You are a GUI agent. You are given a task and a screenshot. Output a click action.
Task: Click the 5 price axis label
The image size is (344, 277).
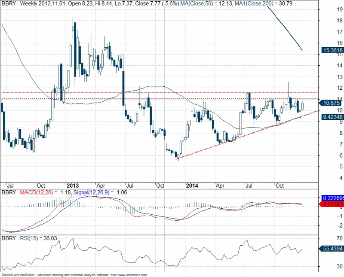341,167
